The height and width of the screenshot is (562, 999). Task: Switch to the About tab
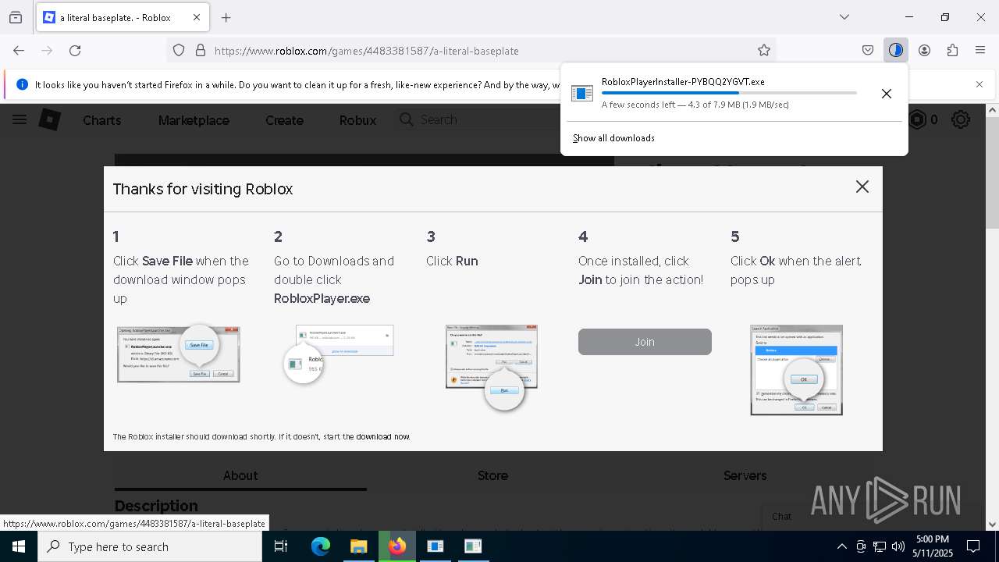tap(240, 475)
